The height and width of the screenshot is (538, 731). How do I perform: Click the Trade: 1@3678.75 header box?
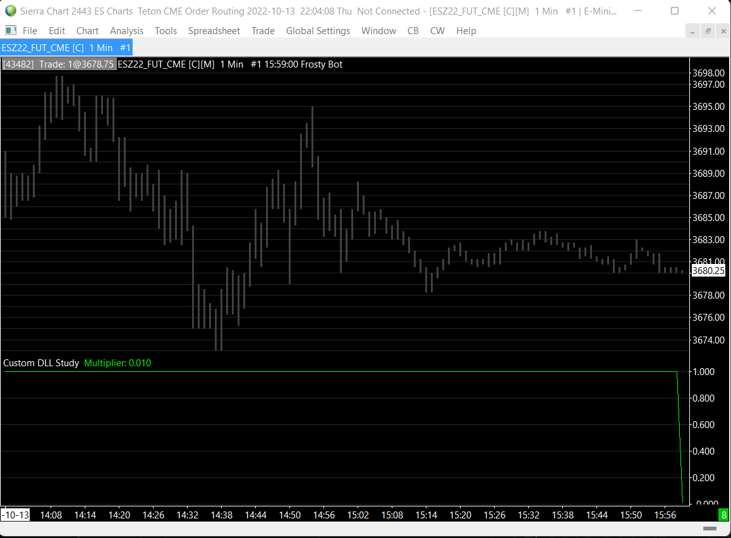pos(58,64)
